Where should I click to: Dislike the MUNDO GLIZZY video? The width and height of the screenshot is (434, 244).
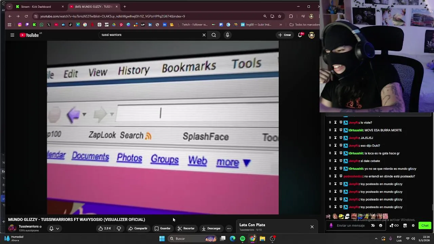coord(119,228)
